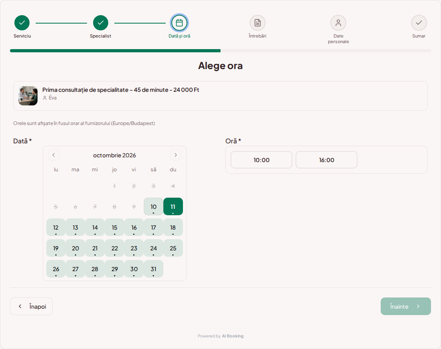Click the lu weekday column header
The height and width of the screenshot is (349, 441).
tap(56, 170)
